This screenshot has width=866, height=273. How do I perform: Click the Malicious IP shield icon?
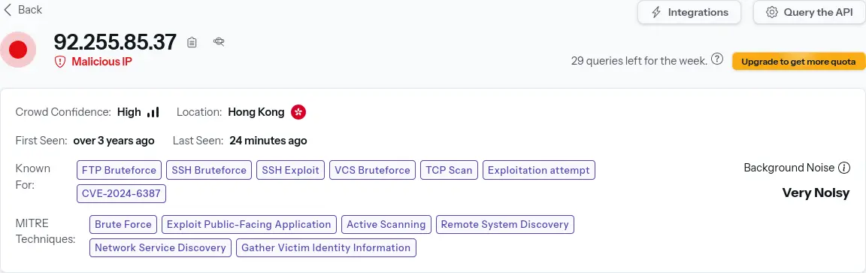tap(59, 62)
